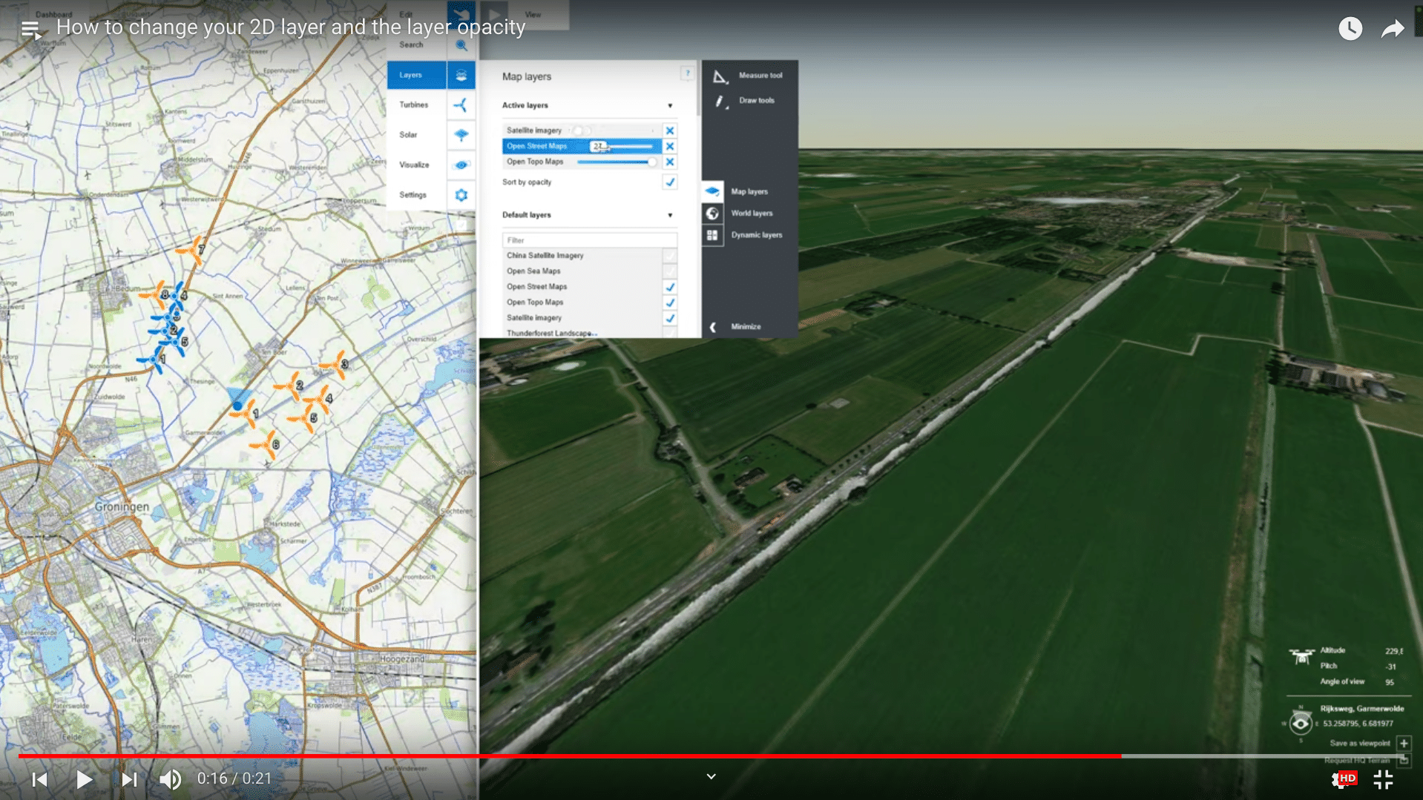
Task: Play the video
Action: pyautogui.click(x=84, y=779)
